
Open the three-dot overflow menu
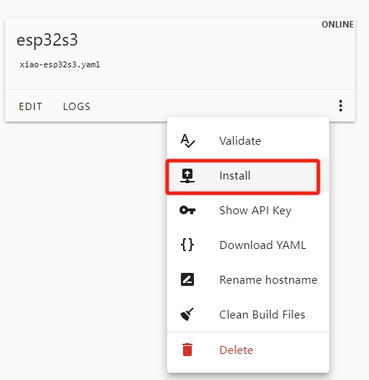[341, 106]
